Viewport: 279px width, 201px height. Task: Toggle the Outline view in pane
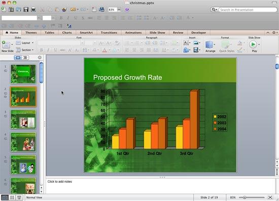point(25,57)
